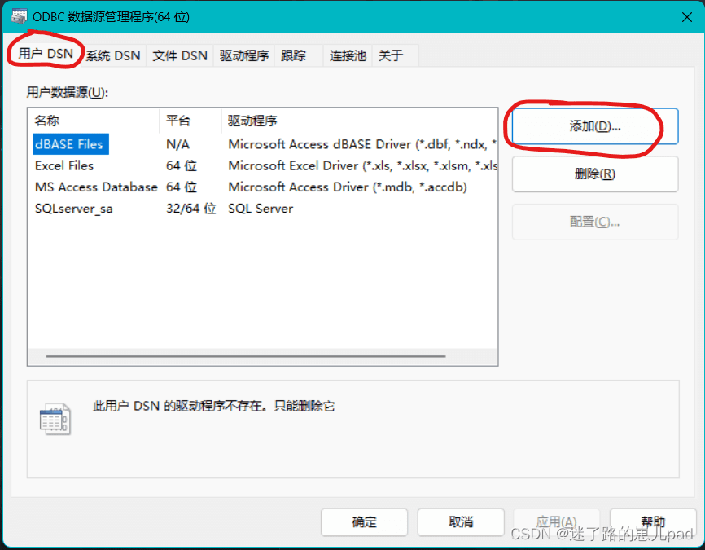The image size is (705, 550).
Task: Close the ODBC administrator window
Action: pos(686,17)
